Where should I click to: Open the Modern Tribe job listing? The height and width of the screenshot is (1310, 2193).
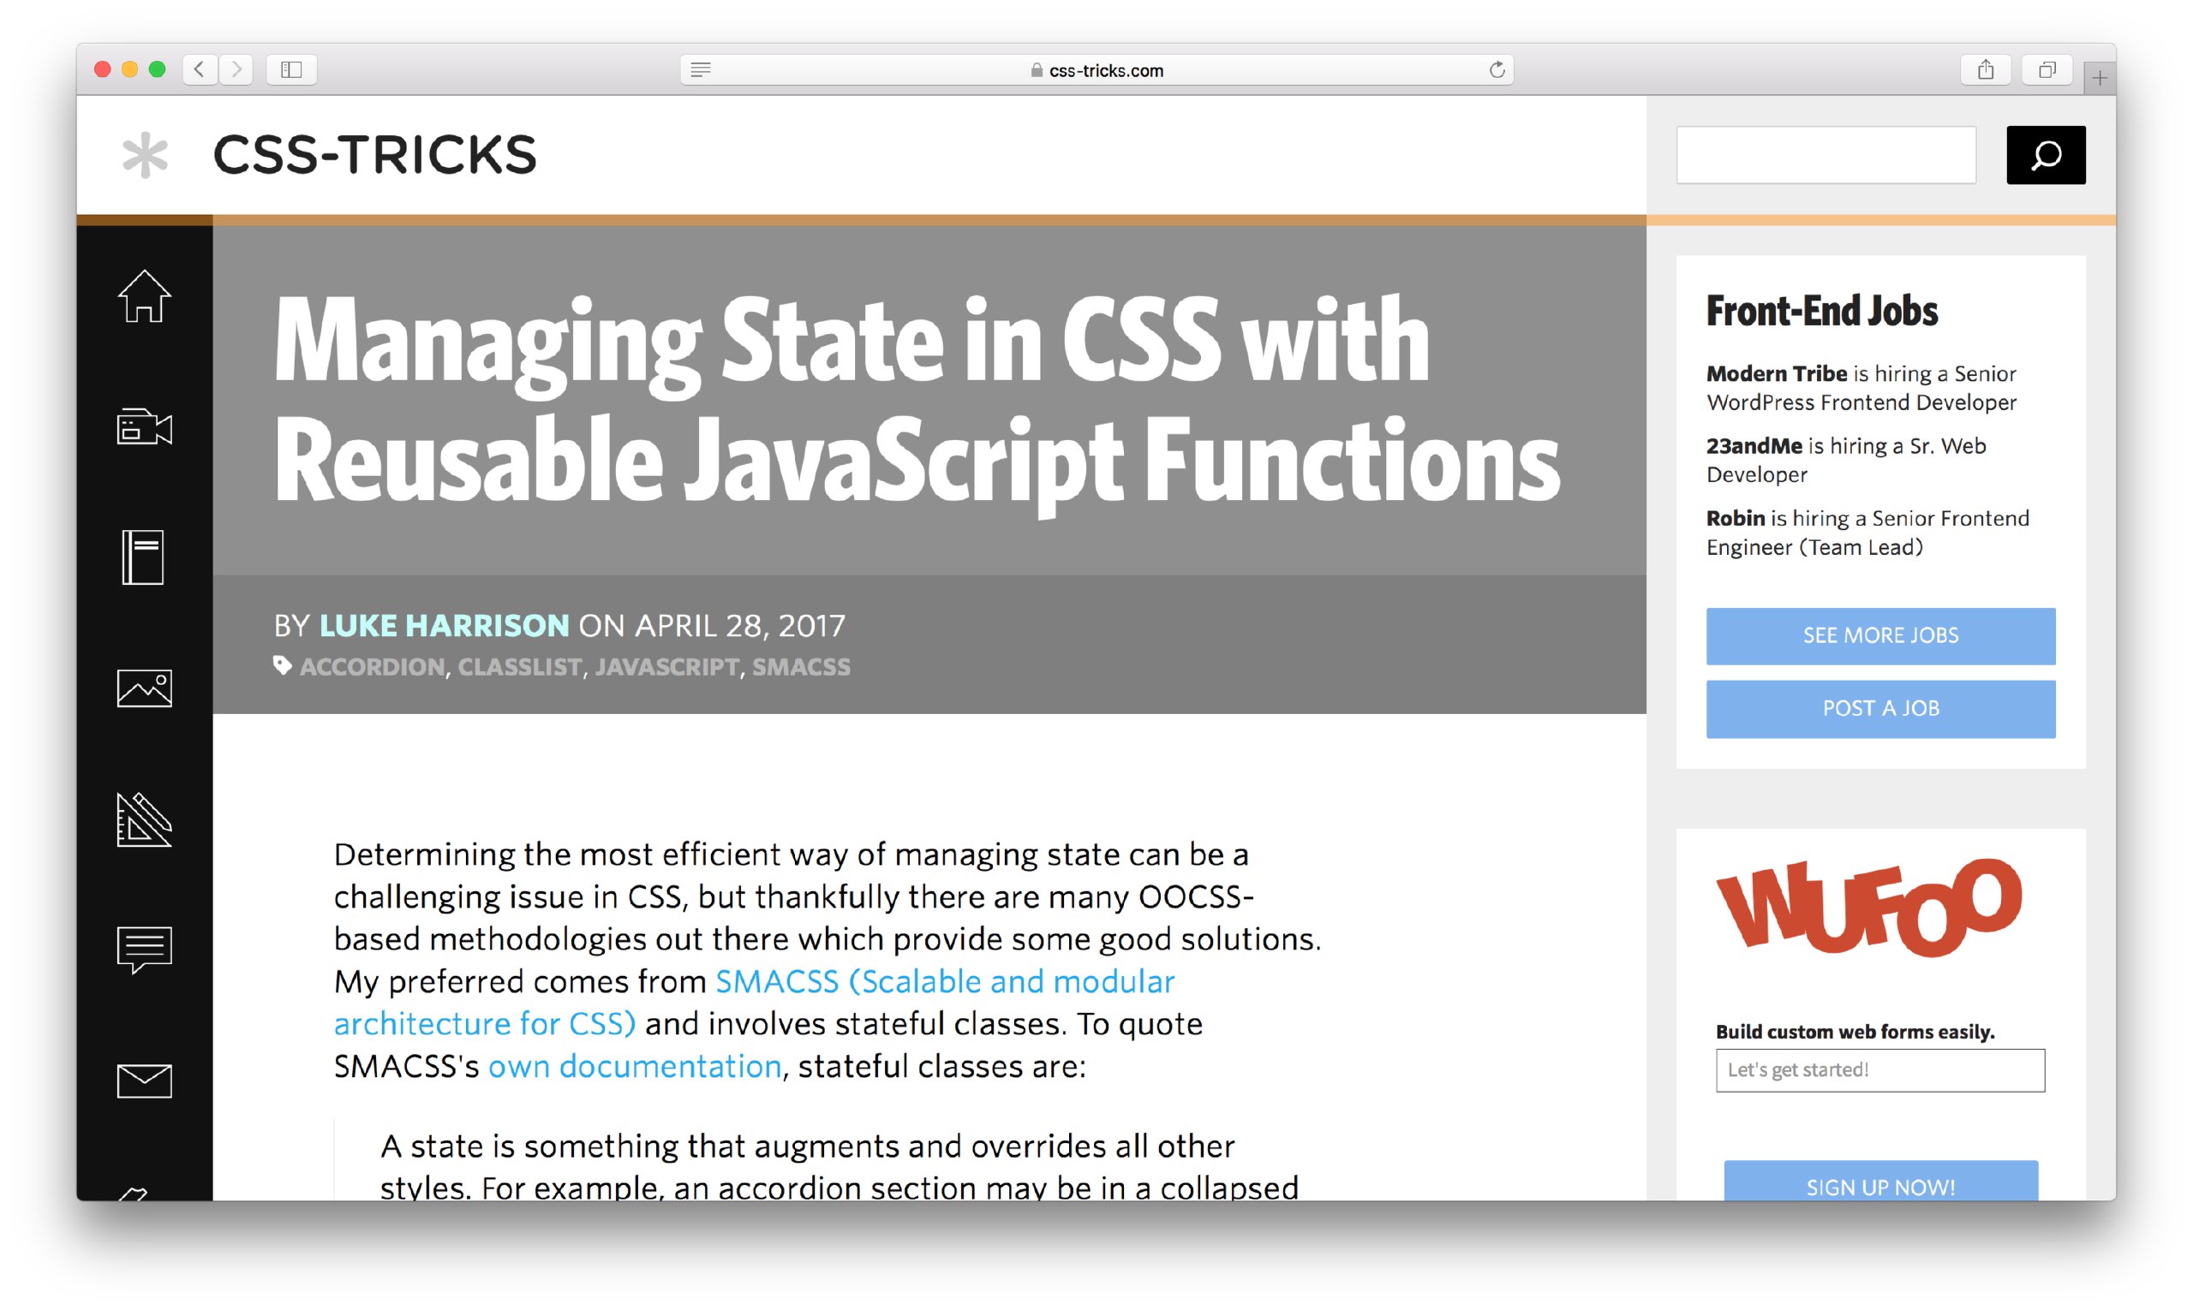click(x=1861, y=389)
